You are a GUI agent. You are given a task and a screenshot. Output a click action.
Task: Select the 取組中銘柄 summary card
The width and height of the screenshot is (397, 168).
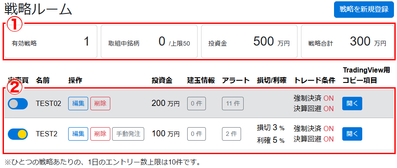(x=149, y=42)
